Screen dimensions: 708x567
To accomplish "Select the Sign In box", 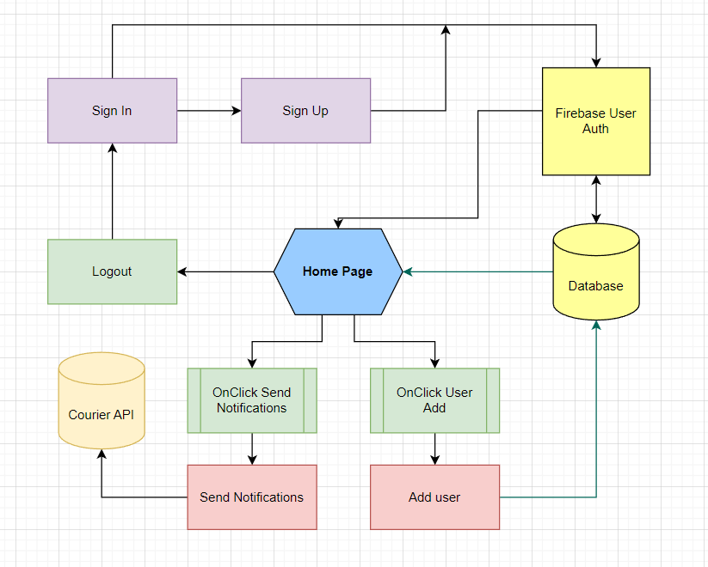I will click(x=112, y=111).
